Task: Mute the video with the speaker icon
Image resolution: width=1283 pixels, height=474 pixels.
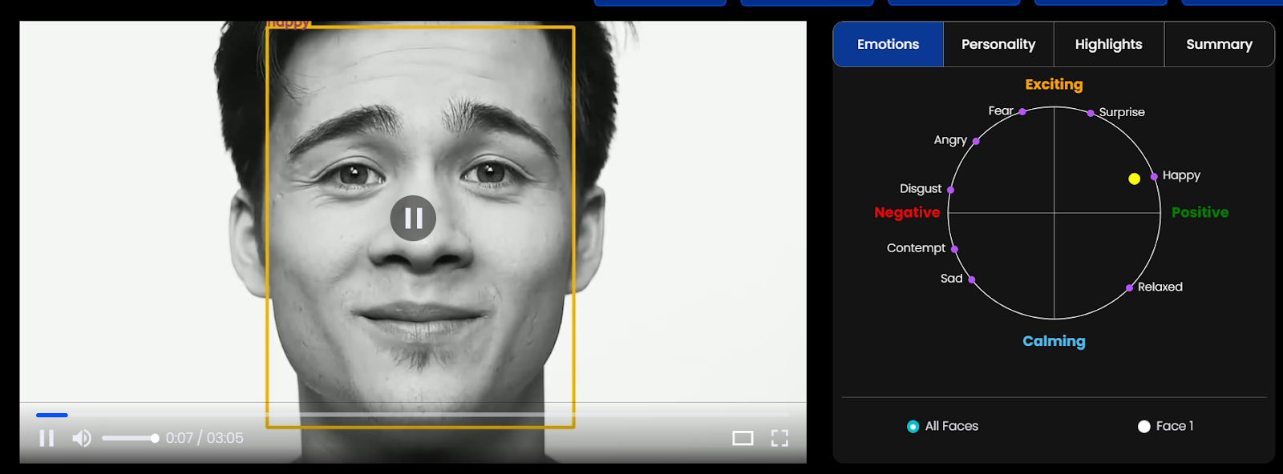Action: pos(82,438)
